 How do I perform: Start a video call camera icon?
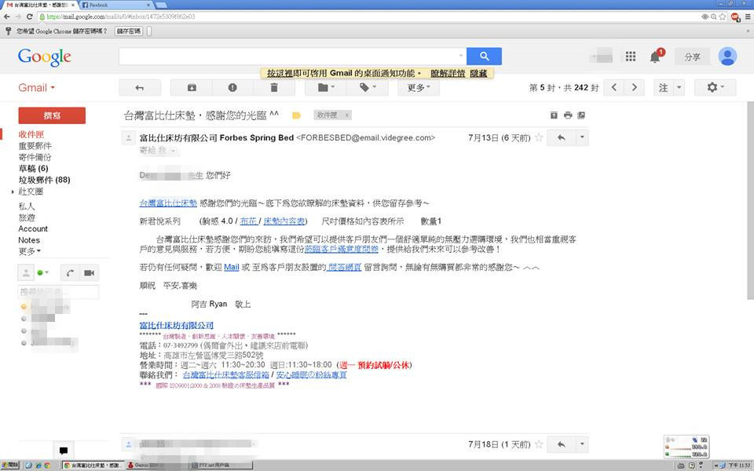click(x=89, y=273)
